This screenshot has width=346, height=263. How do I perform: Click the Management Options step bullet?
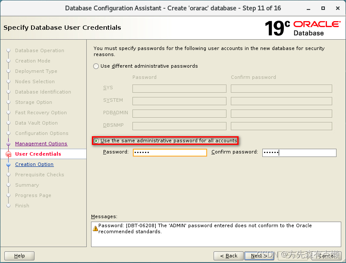tap(8, 144)
